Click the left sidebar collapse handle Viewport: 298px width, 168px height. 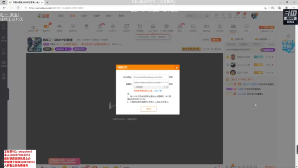tap(8, 94)
